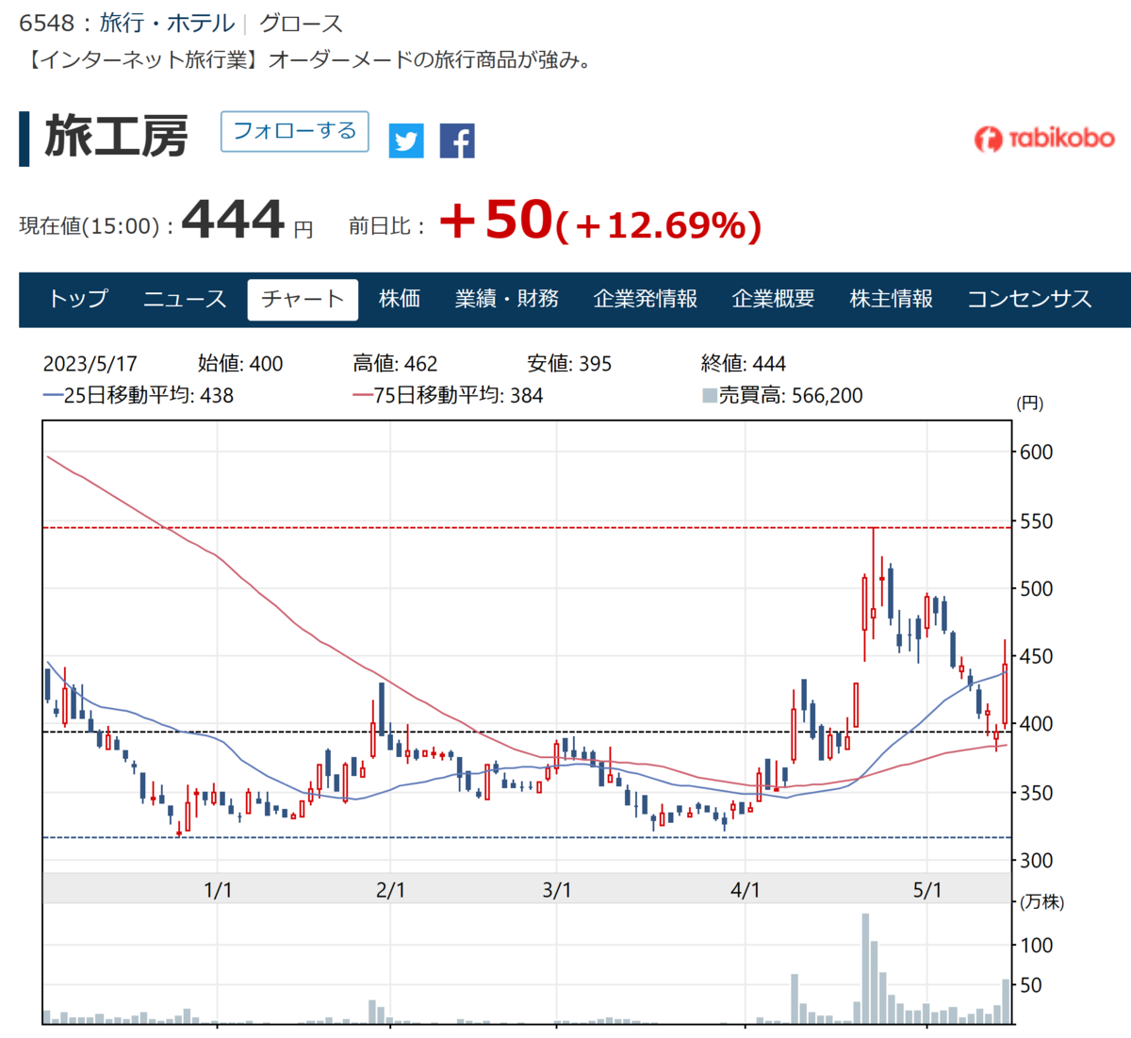Open the 株価 tab
Image resolution: width=1131 pixels, height=1038 pixels.
(x=400, y=299)
